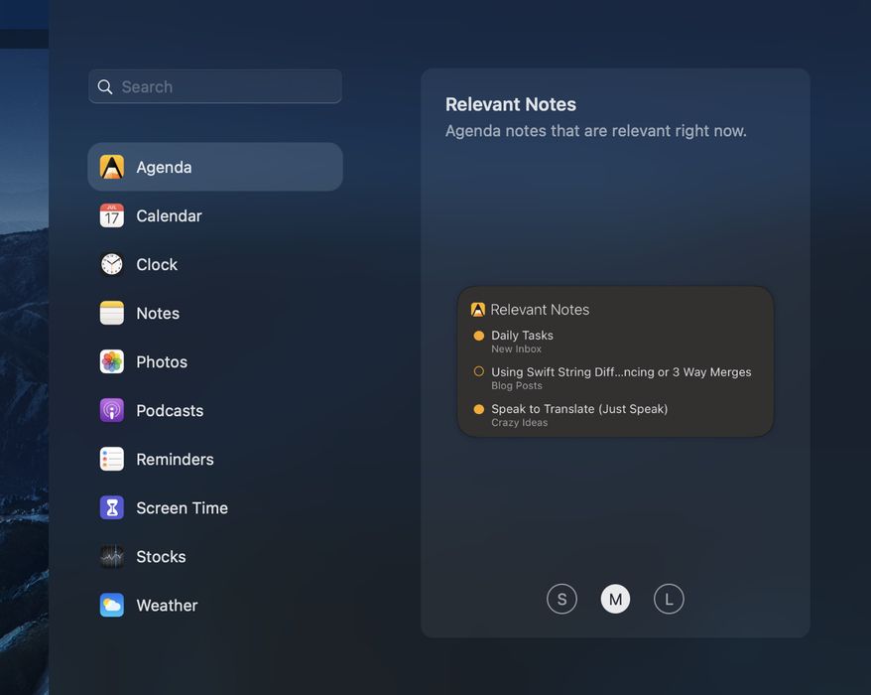Select the large L widget size
This screenshot has height=695, width=871.
pyautogui.click(x=669, y=599)
